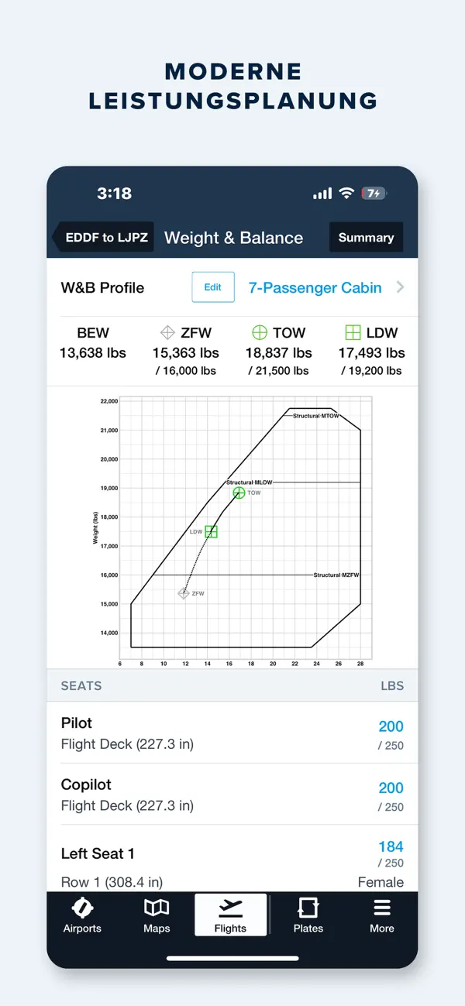Image resolution: width=465 pixels, height=1006 pixels.
Task: Open the Plates icon
Action: (307, 908)
